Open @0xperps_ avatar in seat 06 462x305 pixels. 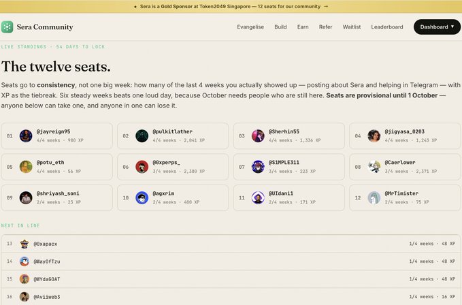pyautogui.click(x=142, y=167)
